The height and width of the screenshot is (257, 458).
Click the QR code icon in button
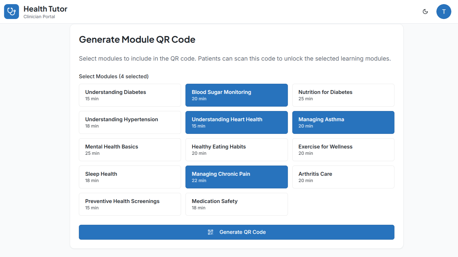(x=211, y=232)
